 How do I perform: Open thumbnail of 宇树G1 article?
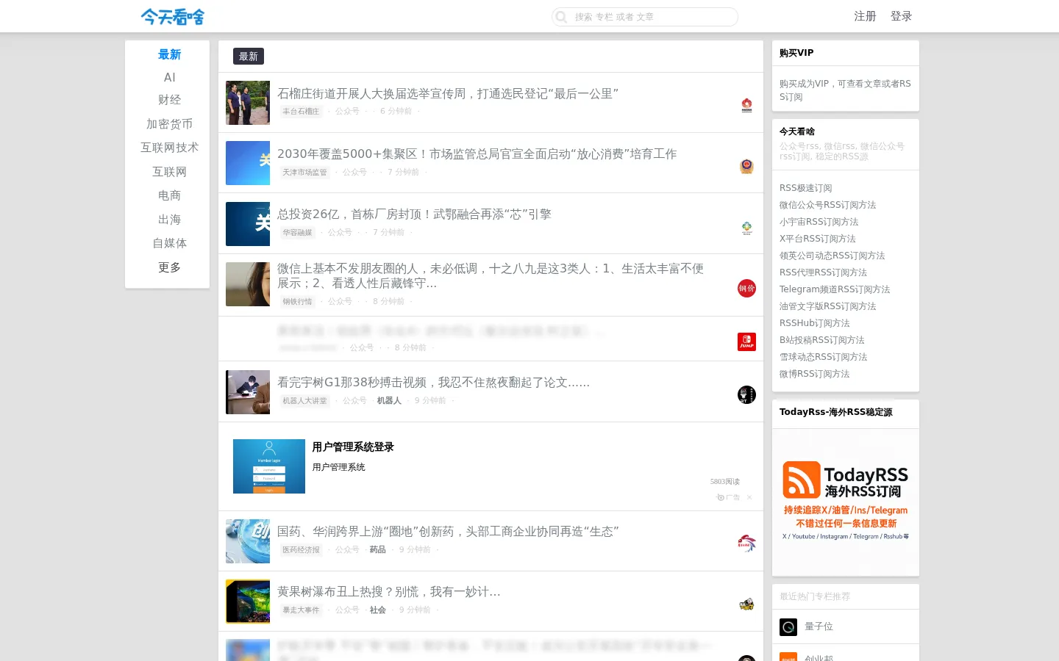[248, 392]
